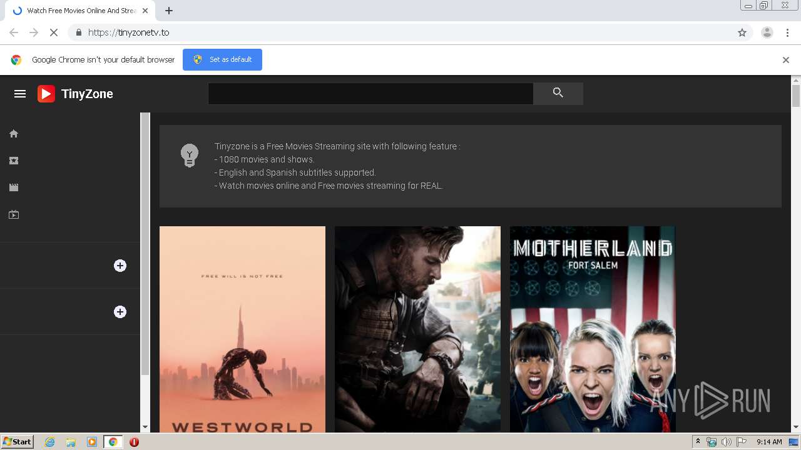The height and width of the screenshot is (450, 801).
Task: Click the address bar URL tinyzonetv.to
Action: point(128,32)
